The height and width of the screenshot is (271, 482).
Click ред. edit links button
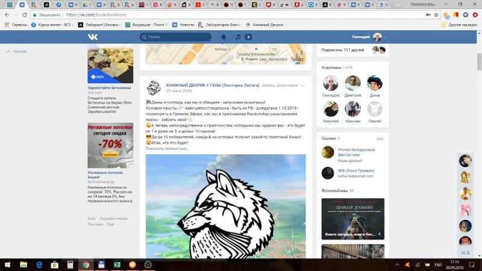(380, 139)
